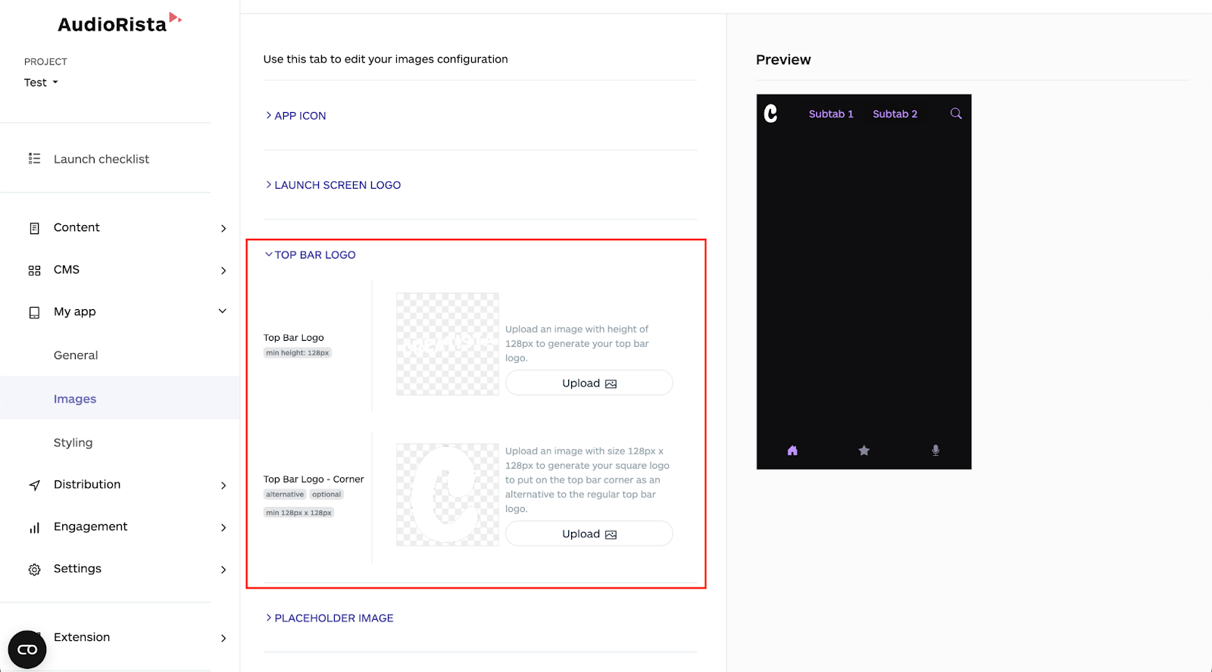
Task: Click the Settings gear icon
Action: [x=34, y=569]
